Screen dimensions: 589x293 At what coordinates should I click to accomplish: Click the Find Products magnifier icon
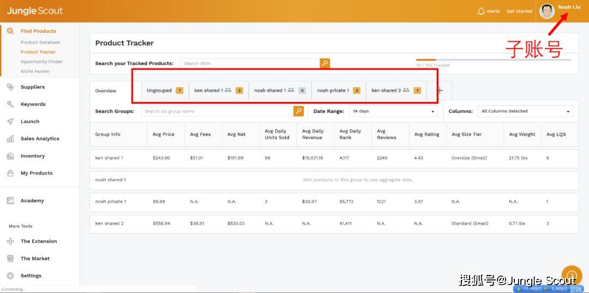pyautogui.click(x=10, y=31)
